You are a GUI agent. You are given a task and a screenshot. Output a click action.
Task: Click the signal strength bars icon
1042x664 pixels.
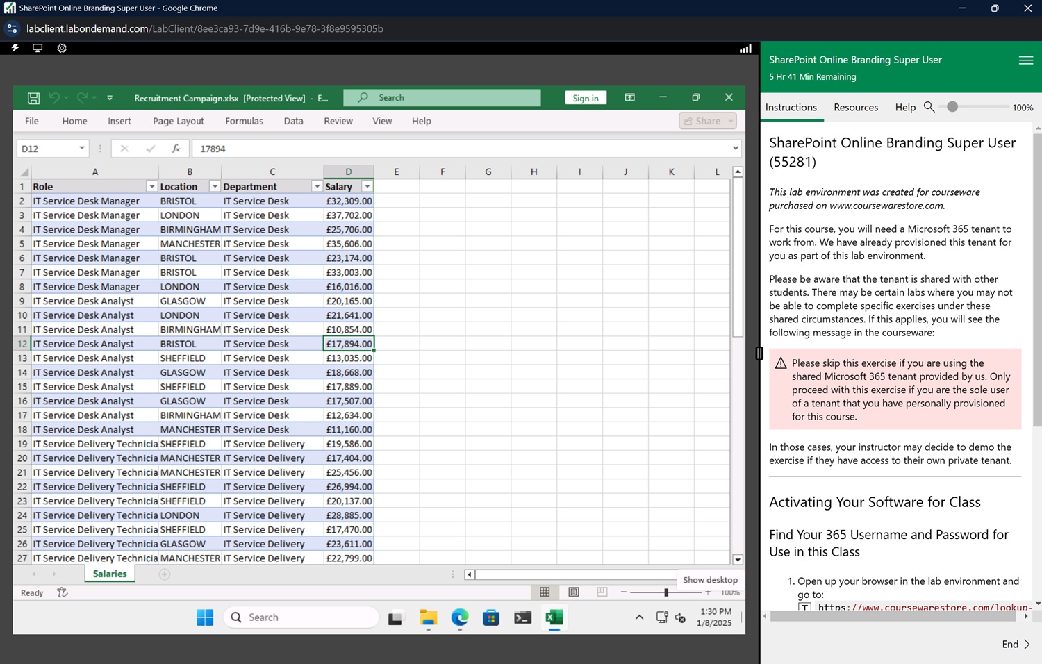coord(745,49)
